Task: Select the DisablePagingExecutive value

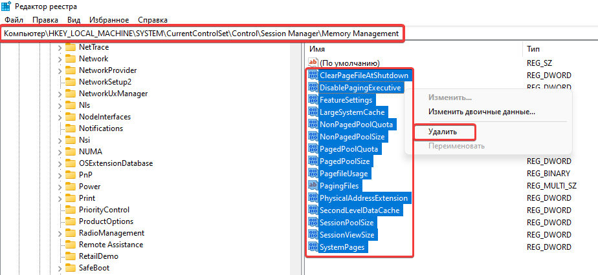Action: 360,87
